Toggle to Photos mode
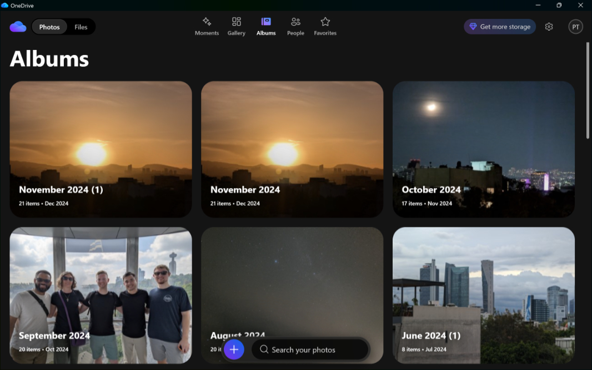This screenshot has height=370, width=592. (49, 27)
